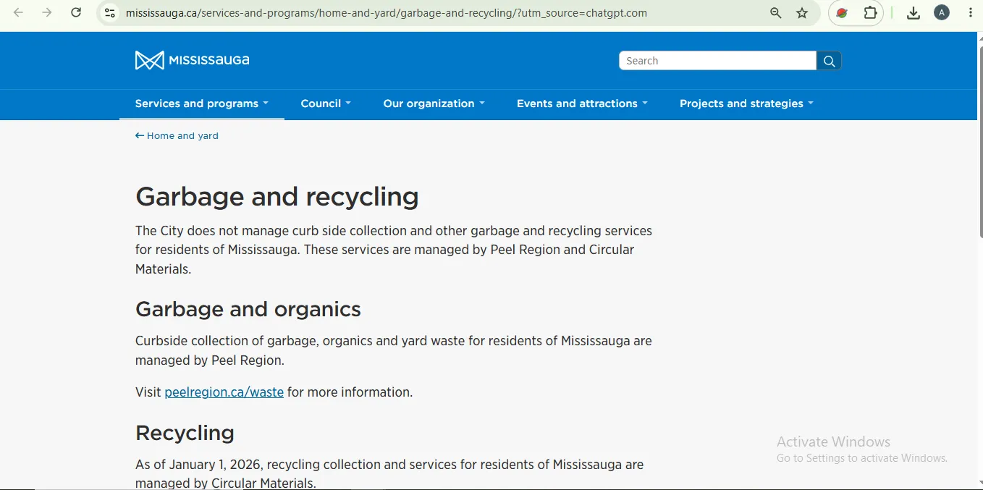Go back with the browser back arrow
The image size is (983, 490).
[19, 13]
